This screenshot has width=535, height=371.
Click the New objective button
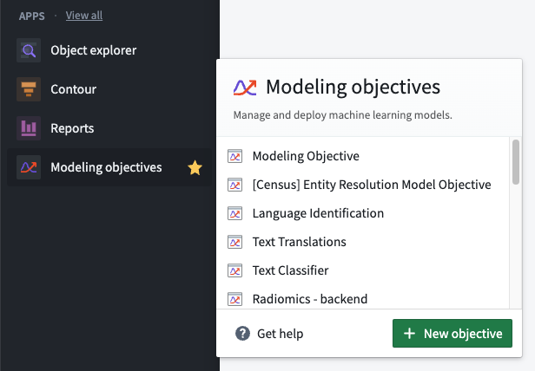pyautogui.click(x=452, y=333)
